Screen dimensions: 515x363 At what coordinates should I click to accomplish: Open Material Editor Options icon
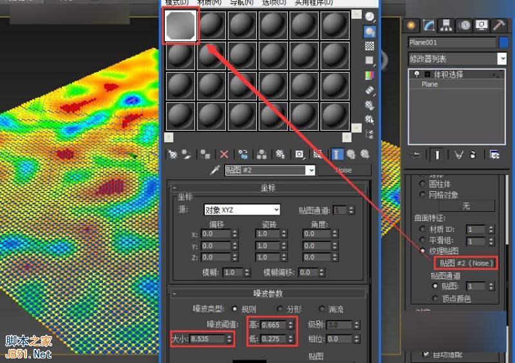370,105
